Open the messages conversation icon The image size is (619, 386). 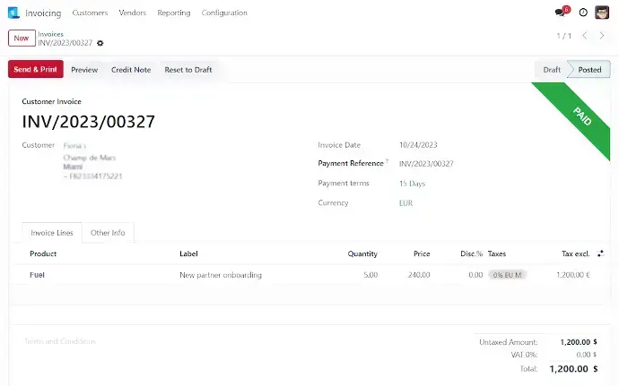561,13
